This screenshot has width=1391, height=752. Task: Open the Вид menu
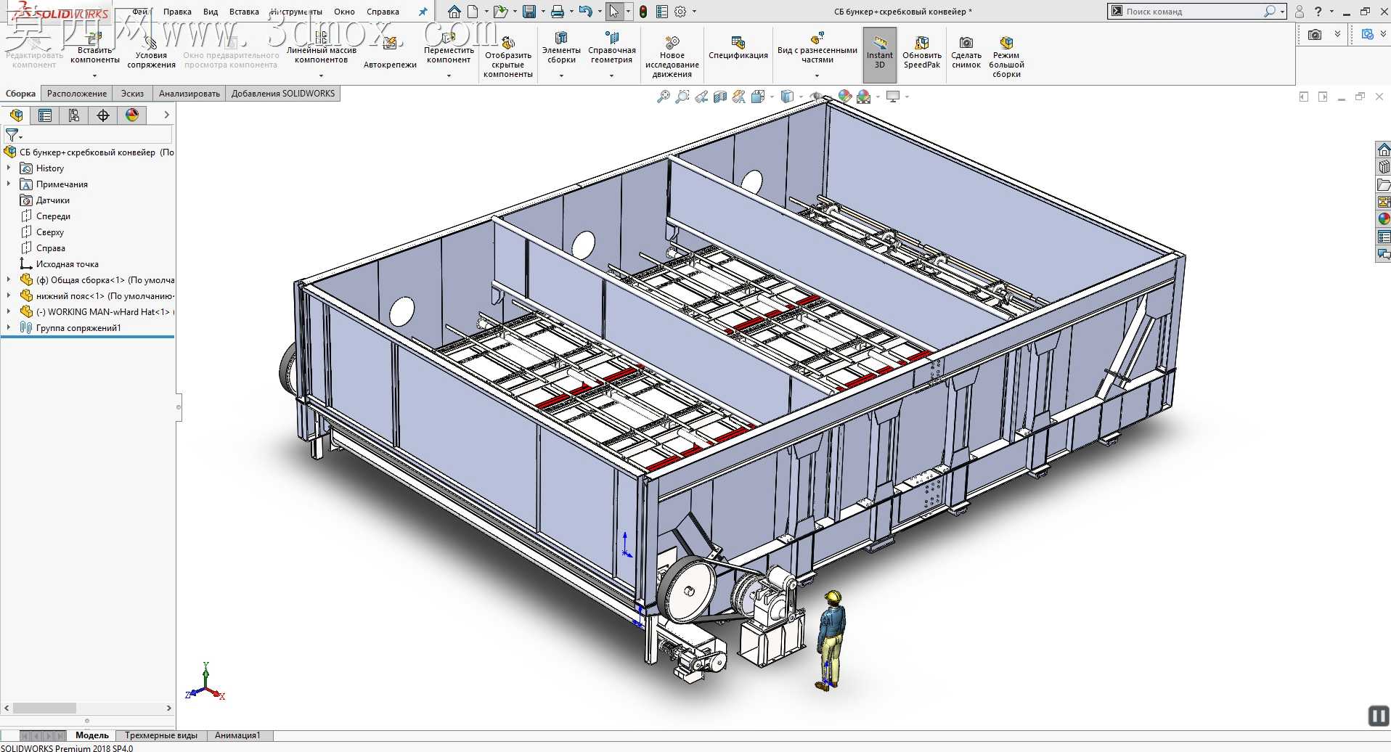tap(211, 12)
